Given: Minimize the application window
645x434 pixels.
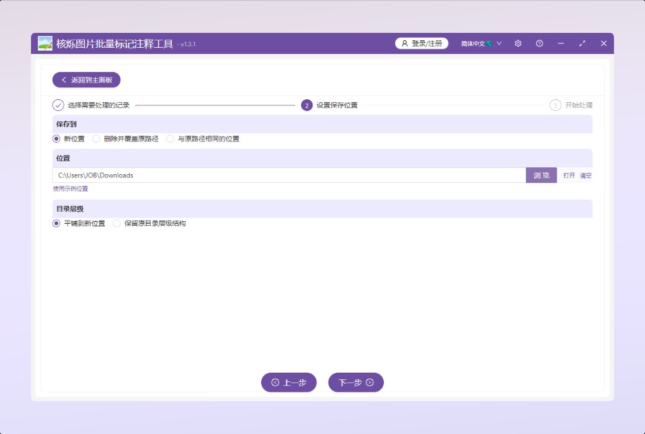Looking at the screenshot, I should coord(561,43).
